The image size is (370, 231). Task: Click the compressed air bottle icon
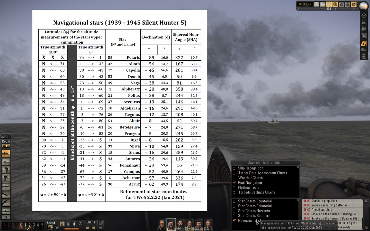pos(74,224)
